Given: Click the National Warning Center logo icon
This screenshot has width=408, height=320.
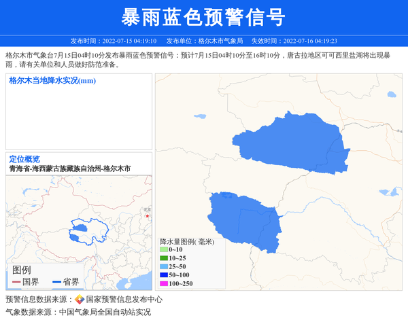Looking at the screenshot, I should pyautogui.click(x=80, y=300).
